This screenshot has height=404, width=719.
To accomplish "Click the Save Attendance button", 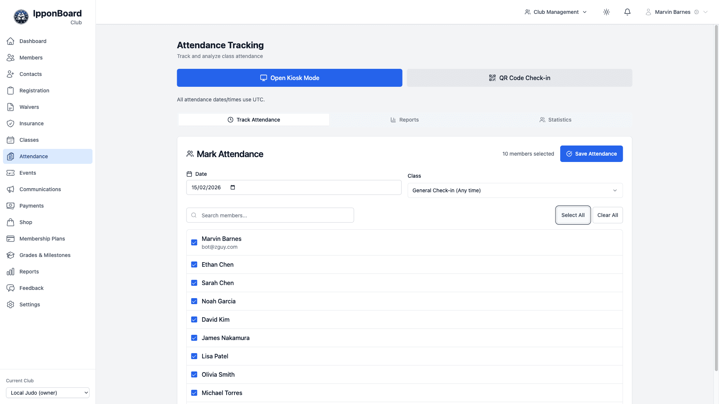I will (x=591, y=154).
